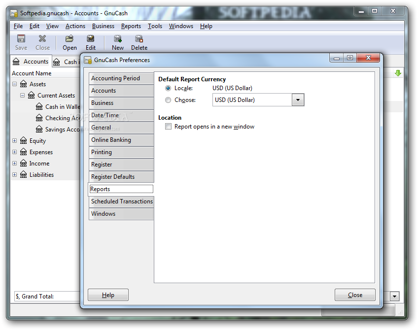Select Scheduled Transactions preferences tab
This screenshot has width=418, height=330.
tap(121, 201)
